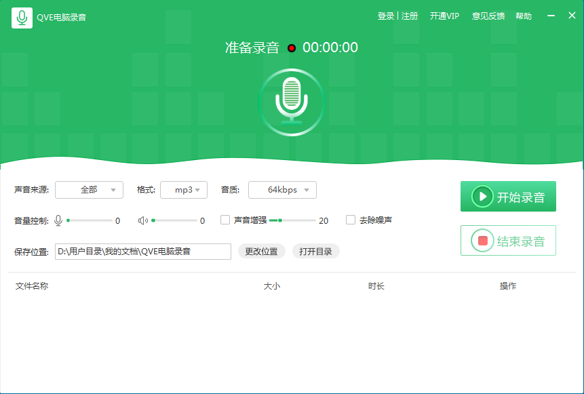Open the 声音来源 dropdown
Image resolution: width=584 pixels, height=394 pixels.
[89, 190]
